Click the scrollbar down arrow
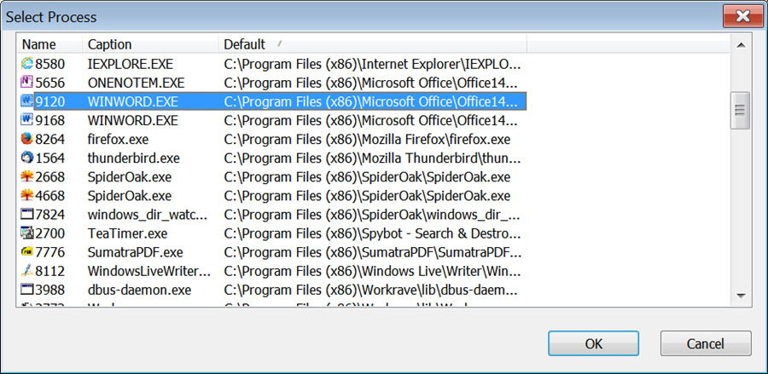 pos(741,296)
